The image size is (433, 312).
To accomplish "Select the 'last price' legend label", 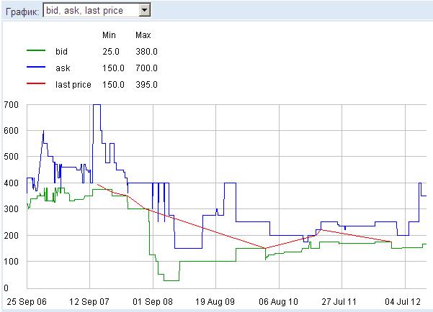I will point(73,85).
